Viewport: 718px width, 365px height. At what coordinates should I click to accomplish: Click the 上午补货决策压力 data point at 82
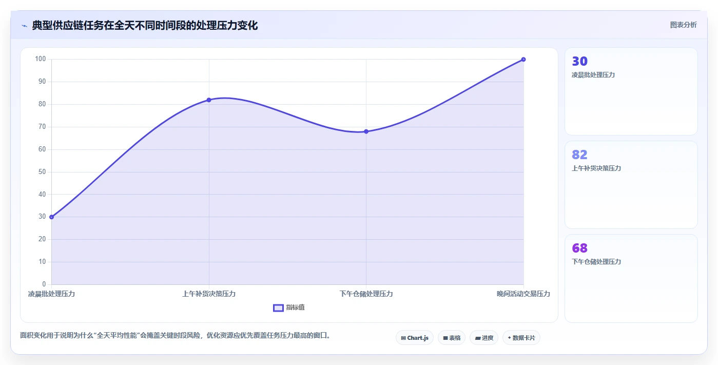(x=209, y=100)
